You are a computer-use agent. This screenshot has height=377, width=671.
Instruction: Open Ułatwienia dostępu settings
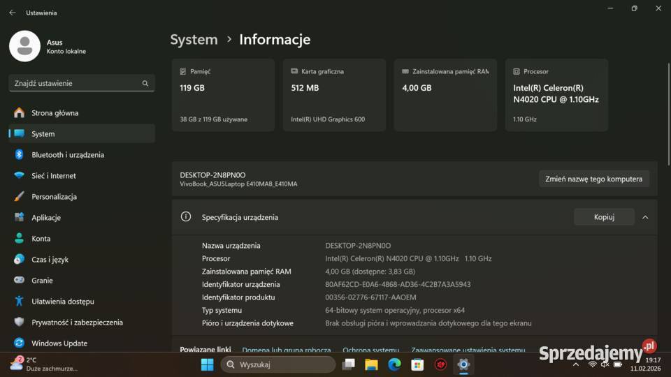point(82,302)
